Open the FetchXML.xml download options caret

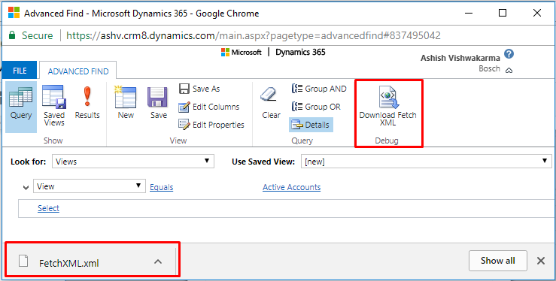(x=158, y=261)
